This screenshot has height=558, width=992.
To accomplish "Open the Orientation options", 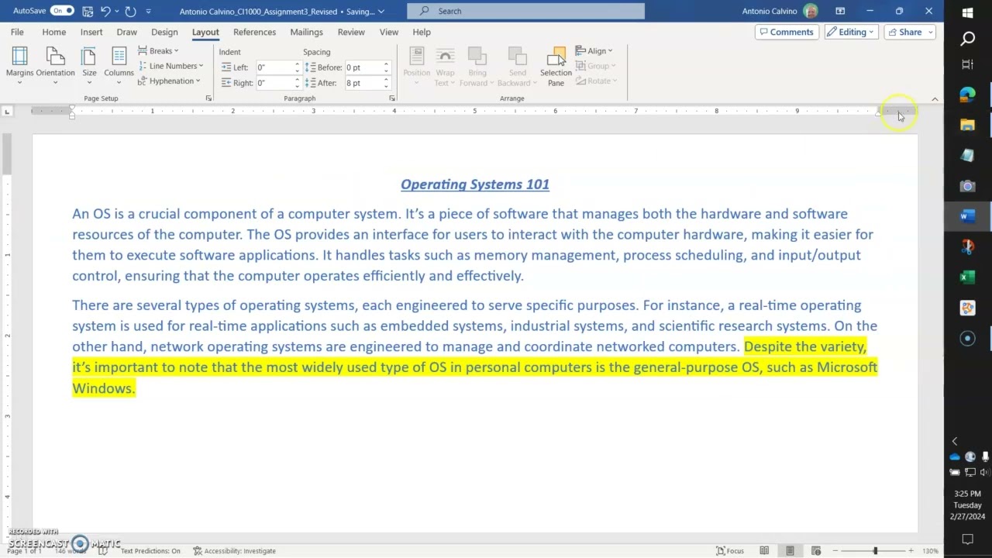I will click(55, 66).
